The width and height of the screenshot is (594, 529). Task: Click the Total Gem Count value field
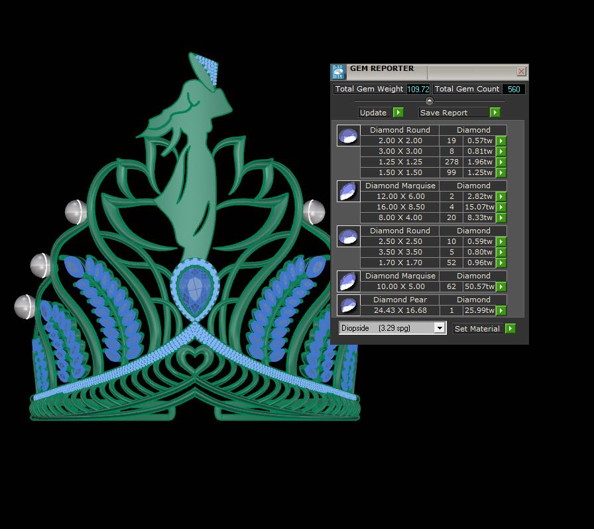(513, 89)
